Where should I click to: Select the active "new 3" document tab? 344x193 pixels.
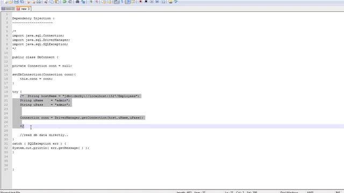coord(23,9)
